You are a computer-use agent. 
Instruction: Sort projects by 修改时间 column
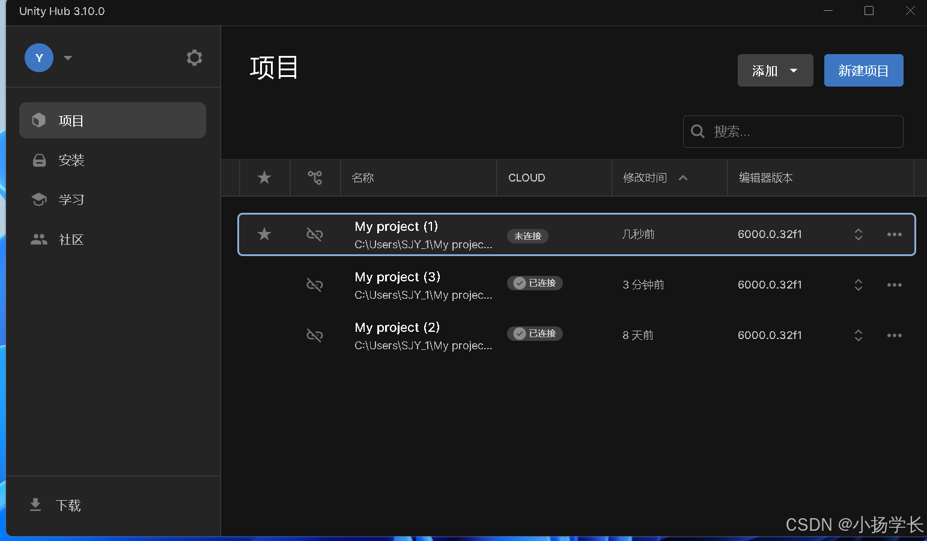point(645,177)
